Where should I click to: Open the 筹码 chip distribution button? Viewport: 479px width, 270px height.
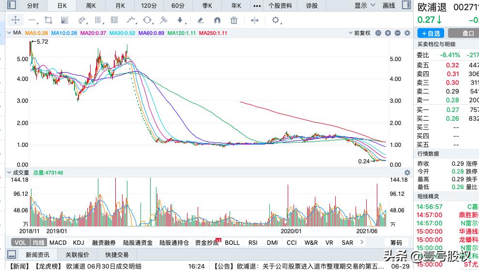[x=396, y=242]
